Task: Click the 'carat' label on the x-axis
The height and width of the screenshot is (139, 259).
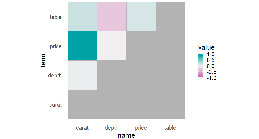Action: pyautogui.click(x=82, y=128)
